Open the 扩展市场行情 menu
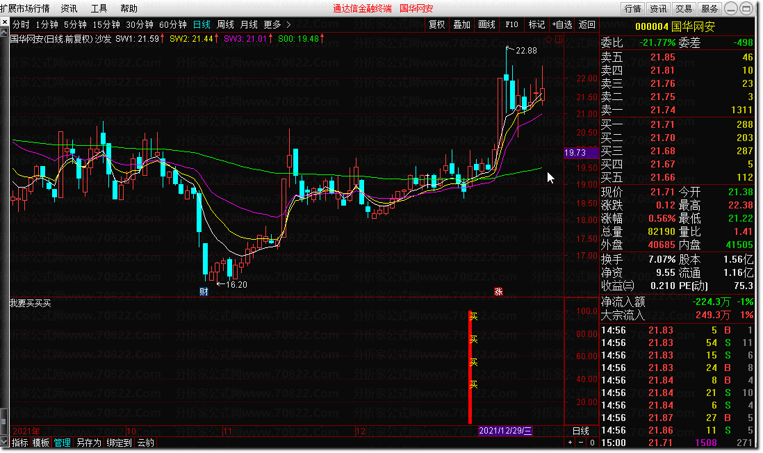The image size is (763, 453). [25, 8]
